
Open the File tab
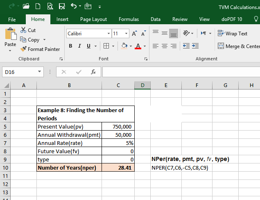click(12, 19)
